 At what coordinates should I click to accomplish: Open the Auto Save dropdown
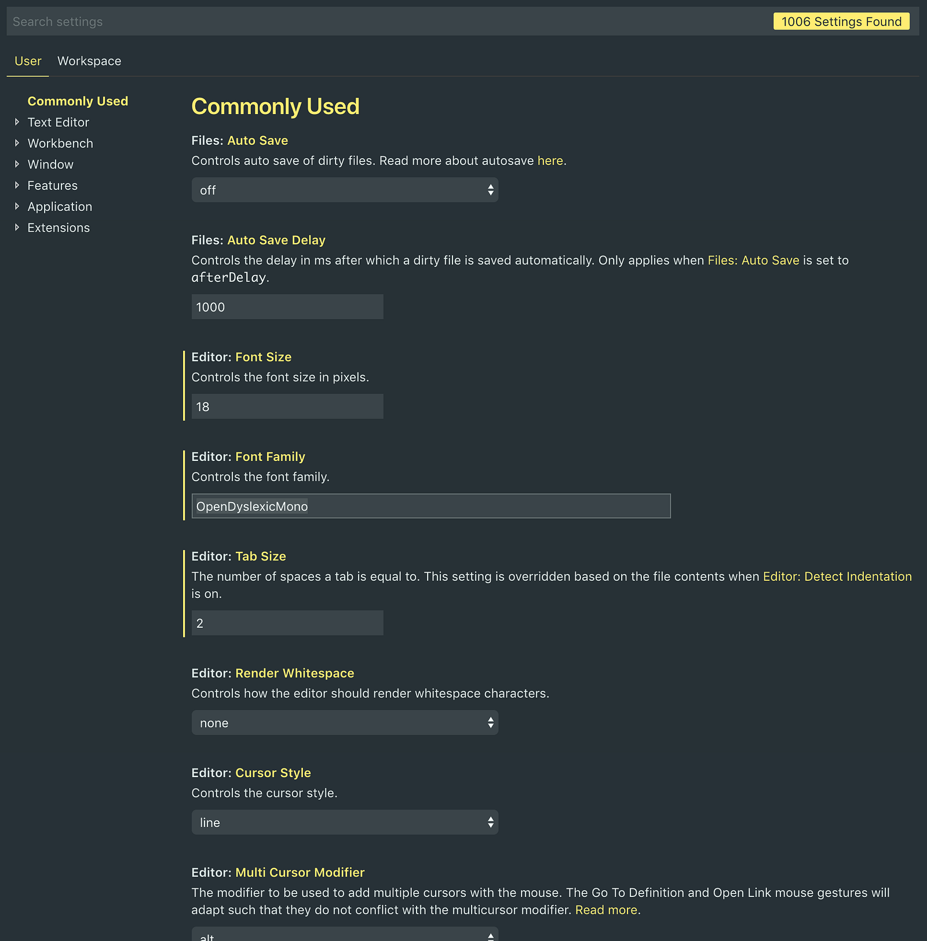[345, 190]
